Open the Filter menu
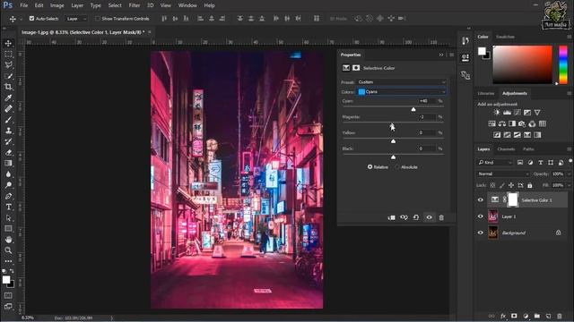The height and width of the screenshot is (322, 574). (x=135, y=5)
